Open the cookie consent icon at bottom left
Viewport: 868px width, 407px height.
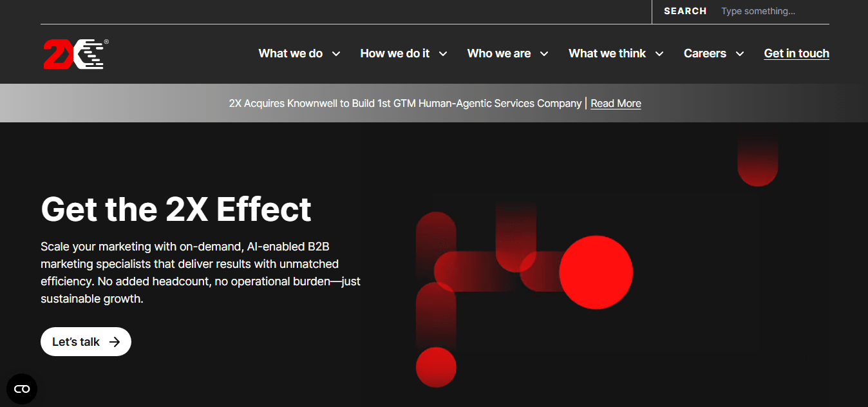point(22,389)
